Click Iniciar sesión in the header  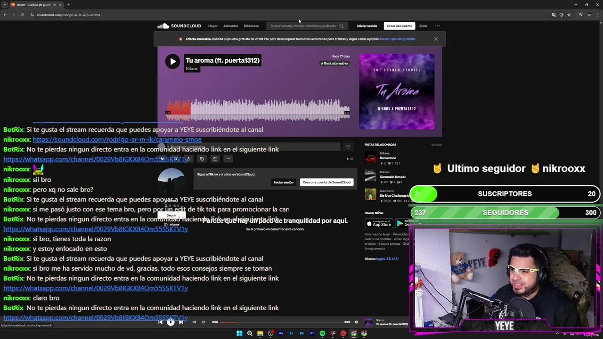(367, 26)
